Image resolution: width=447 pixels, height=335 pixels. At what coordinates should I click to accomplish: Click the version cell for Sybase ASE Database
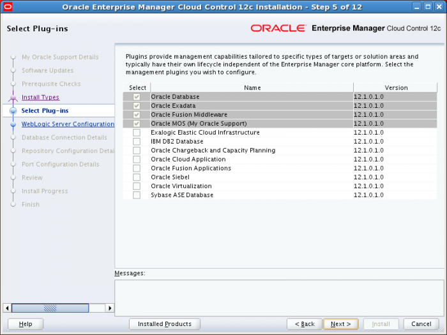point(395,195)
